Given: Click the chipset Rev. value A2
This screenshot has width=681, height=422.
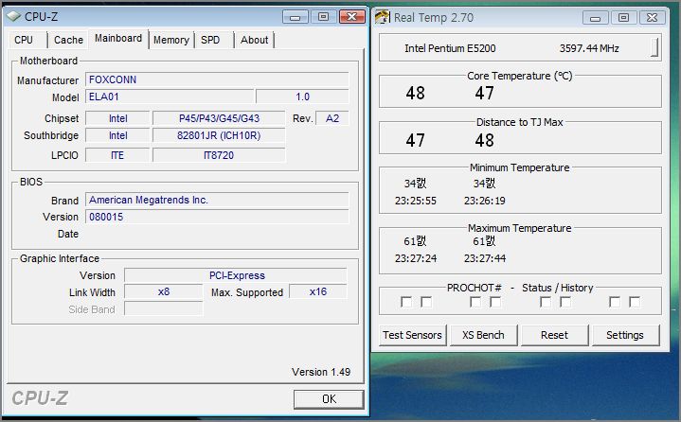Looking at the screenshot, I should pos(332,118).
